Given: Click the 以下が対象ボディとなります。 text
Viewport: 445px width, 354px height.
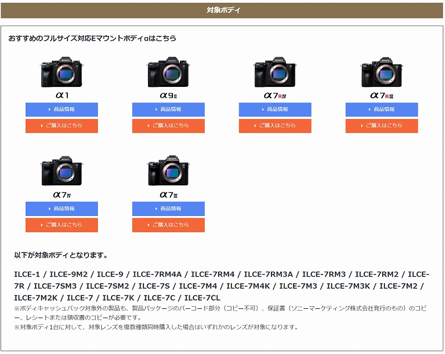Looking at the screenshot, I should (61, 255).
